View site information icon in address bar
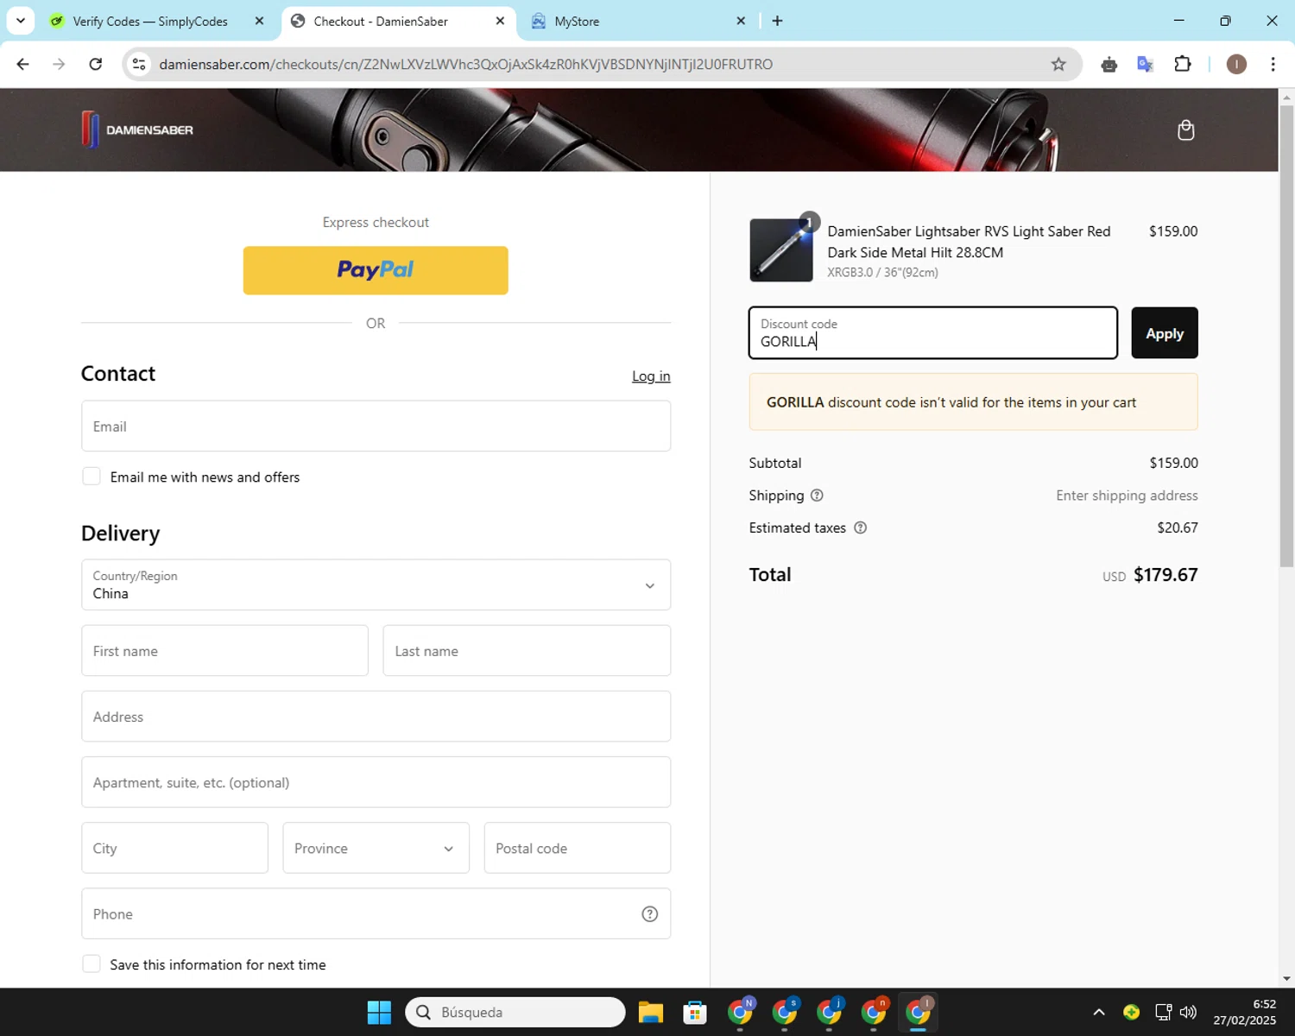Viewport: 1295px width, 1036px height. [x=139, y=64]
